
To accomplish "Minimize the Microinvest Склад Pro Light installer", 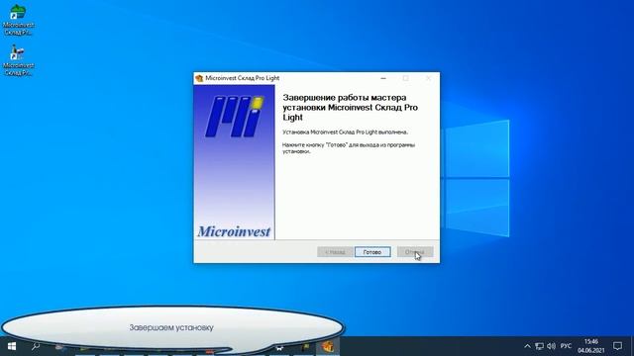I will [x=383, y=78].
